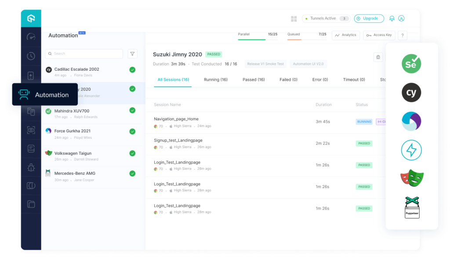Open the screenshot pages icon in sidebar

31,112
